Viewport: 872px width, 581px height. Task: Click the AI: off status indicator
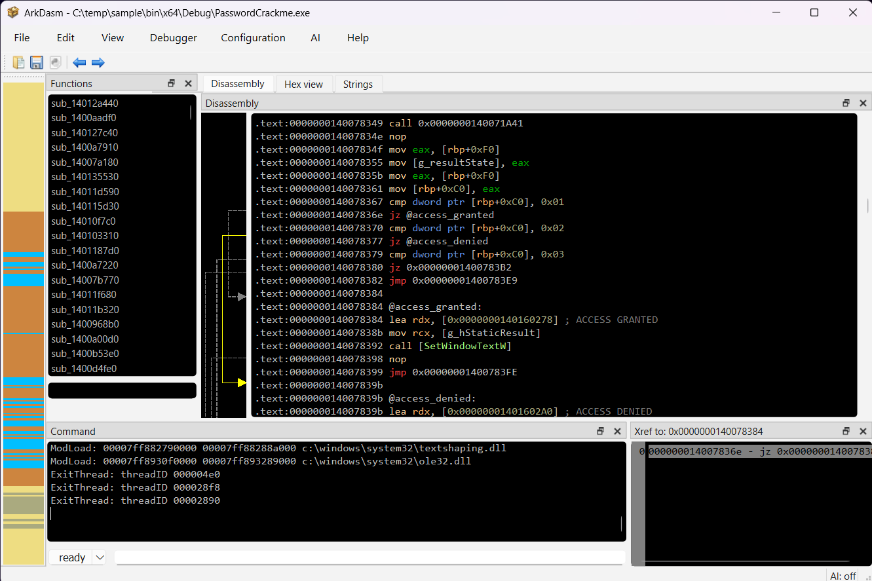(843, 576)
